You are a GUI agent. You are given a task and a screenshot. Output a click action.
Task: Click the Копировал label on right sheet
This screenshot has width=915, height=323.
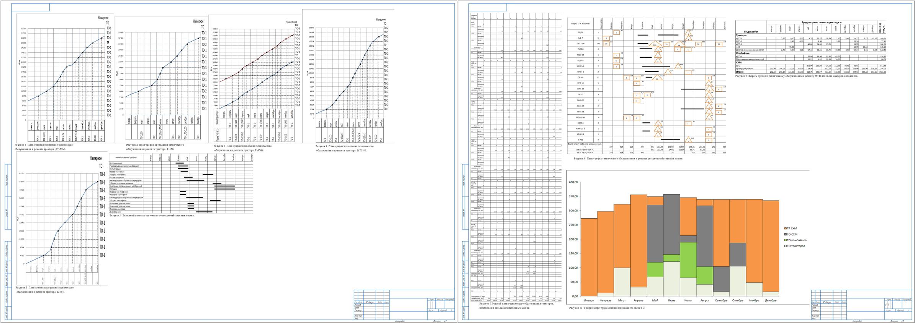(857, 321)
